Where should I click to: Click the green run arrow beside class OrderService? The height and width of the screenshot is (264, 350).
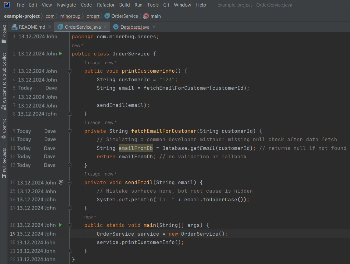(60, 54)
